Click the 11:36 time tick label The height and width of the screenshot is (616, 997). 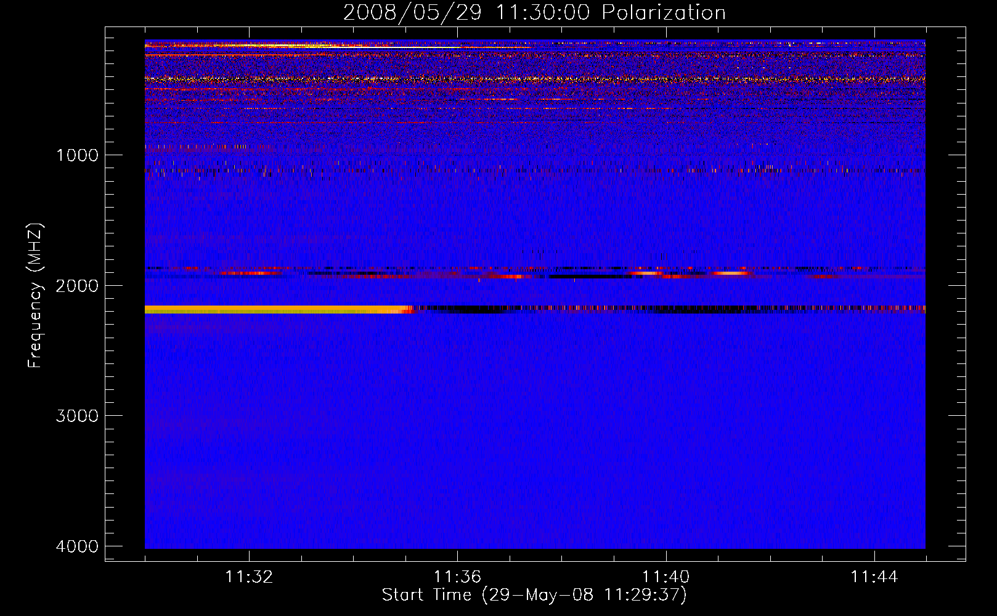pyautogui.click(x=457, y=577)
